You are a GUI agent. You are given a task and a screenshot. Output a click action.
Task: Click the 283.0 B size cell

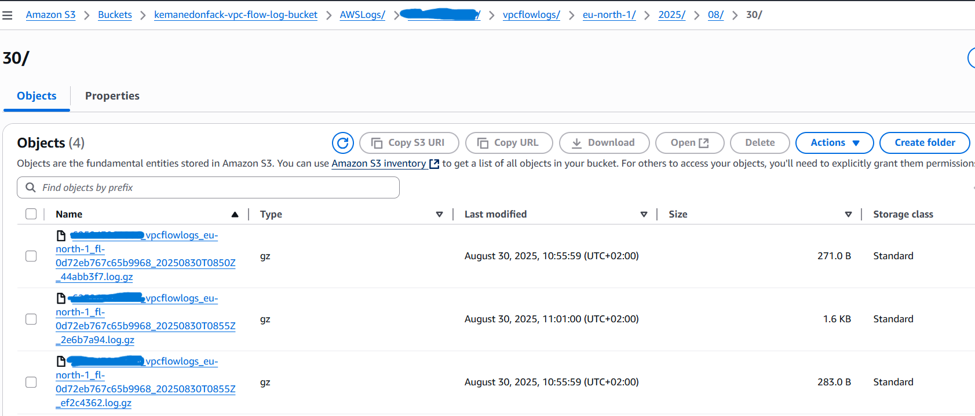[x=834, y=382]
